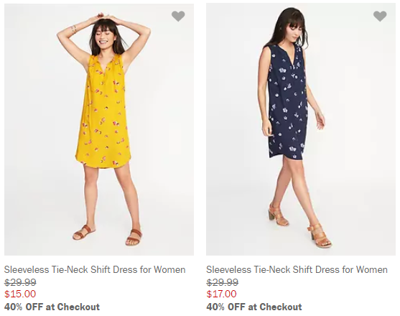Open left Sleeveless Tie-Neck Shift Dress title link
The height and width of the screenshot is (316, 400).
(x=95, y=269)
